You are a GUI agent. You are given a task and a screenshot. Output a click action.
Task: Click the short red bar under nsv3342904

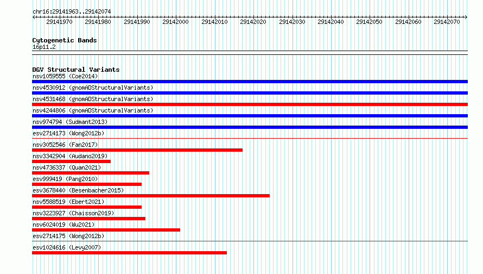pos(71,161)
